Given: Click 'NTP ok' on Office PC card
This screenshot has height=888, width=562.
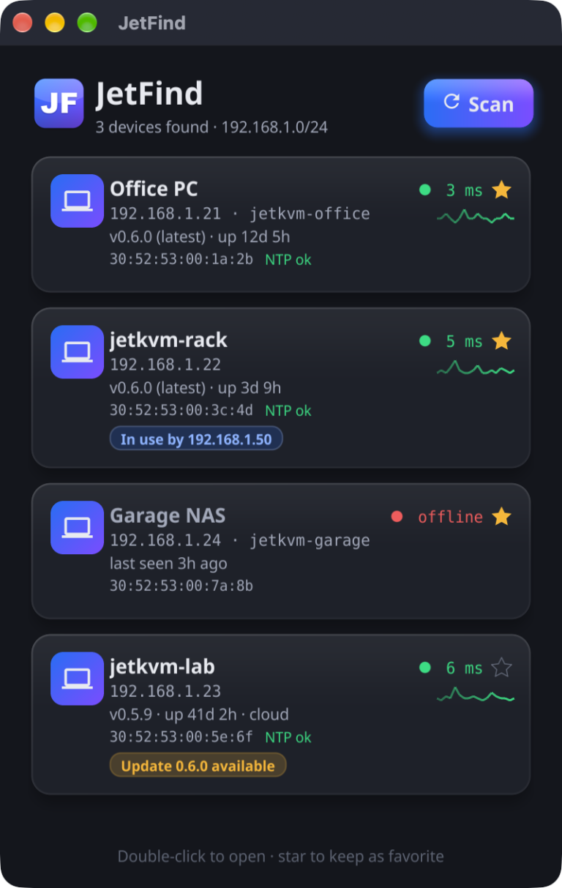Looking at the screenshot, I should coord(288,260).
